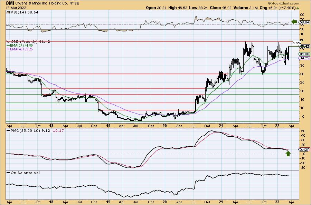Screen dimensions: 311x205
Task: Click the 41.80 EMA tag on right axis
Action: point(304,54)
